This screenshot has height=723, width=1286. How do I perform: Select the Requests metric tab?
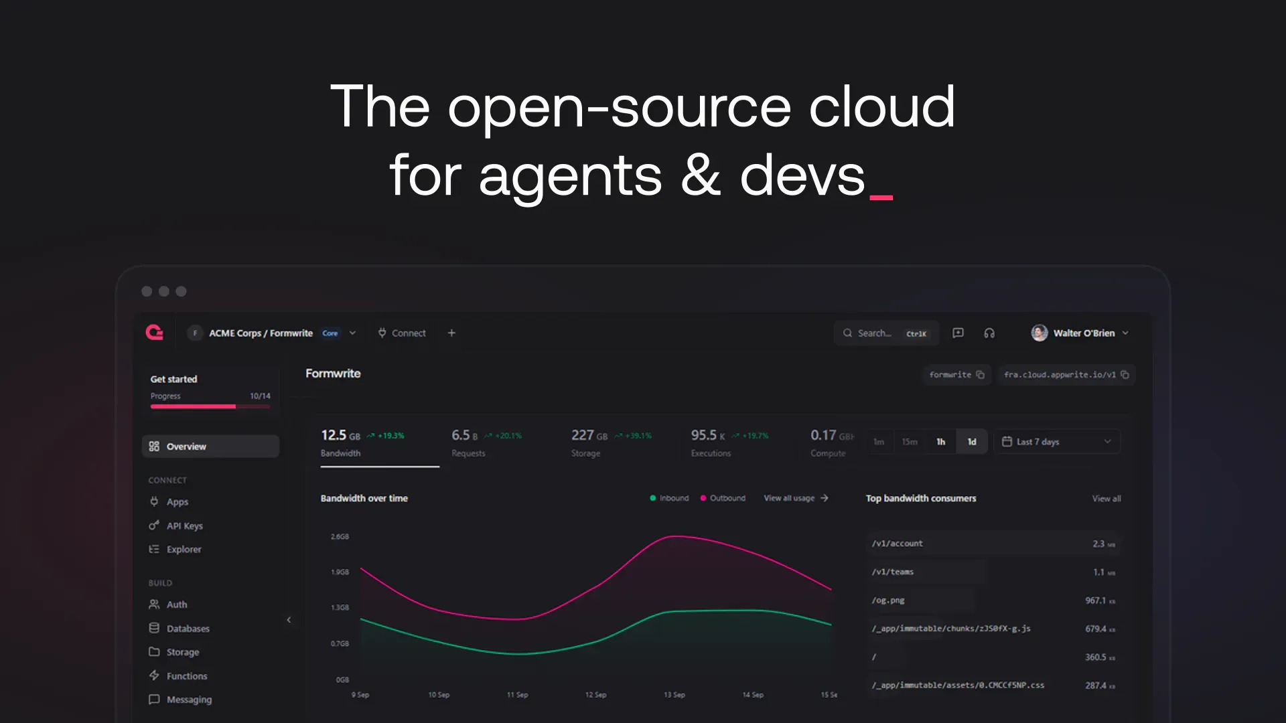point(487,443)
